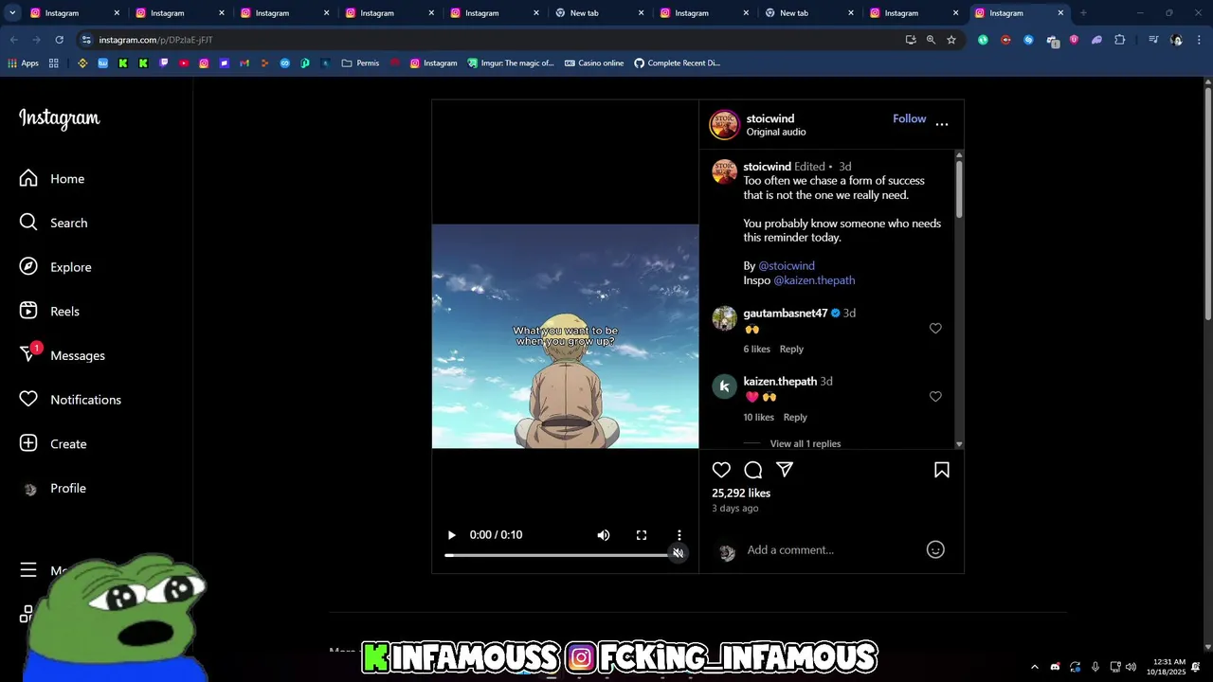This screenshot has width=1213, height=682.
Task: View the 25,292 likes list
Action: point(741,494)
